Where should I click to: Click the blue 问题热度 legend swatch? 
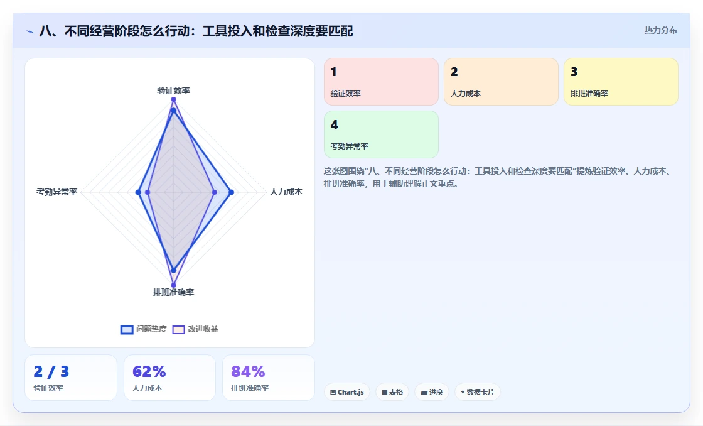[127, 330]
